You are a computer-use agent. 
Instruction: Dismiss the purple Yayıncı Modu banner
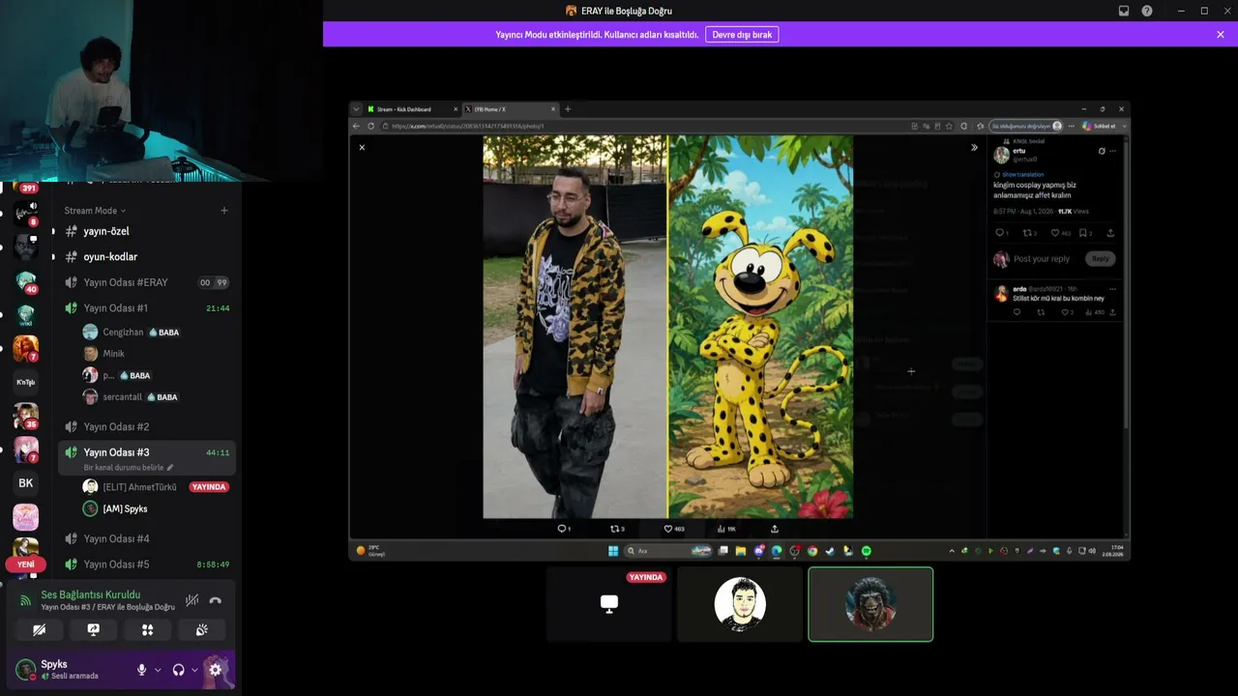tap(1221, 35)
